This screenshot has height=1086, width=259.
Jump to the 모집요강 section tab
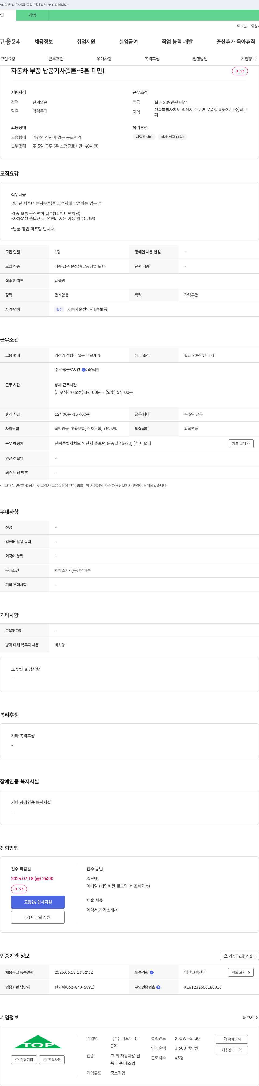[8, 59]
